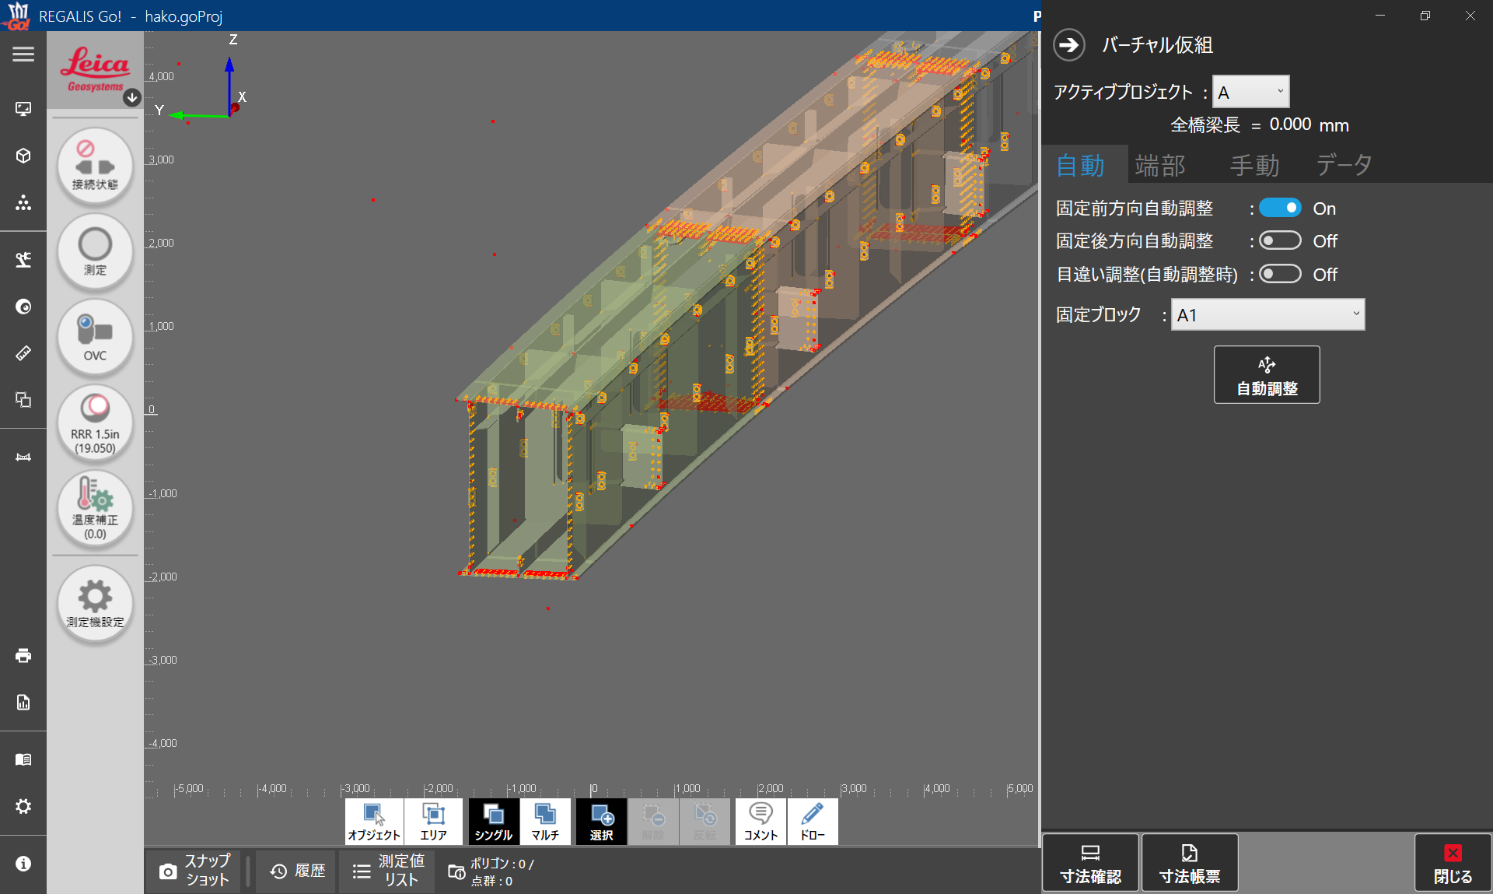This screenshot has height=894, width=1493.
Task: Open 温度補正 temperature correction icon
Action: (x=95, y=508)
